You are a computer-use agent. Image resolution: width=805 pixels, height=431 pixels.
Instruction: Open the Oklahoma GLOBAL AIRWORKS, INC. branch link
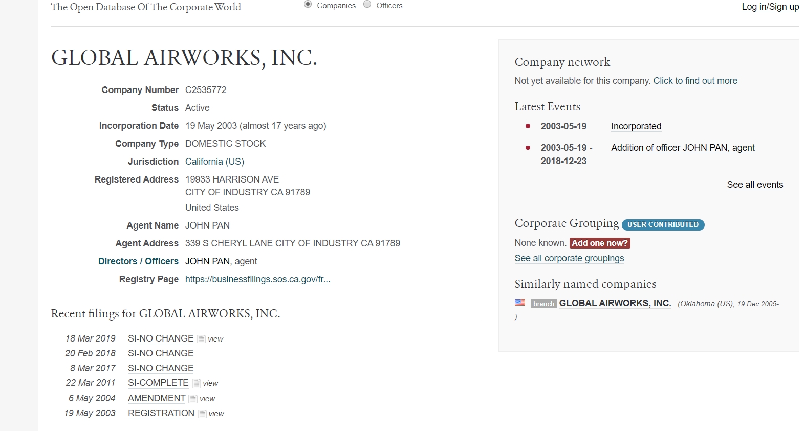click(x=615, y=303)
